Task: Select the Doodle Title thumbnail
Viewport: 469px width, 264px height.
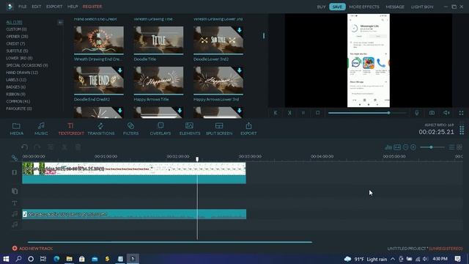Action: click(158, 40)
